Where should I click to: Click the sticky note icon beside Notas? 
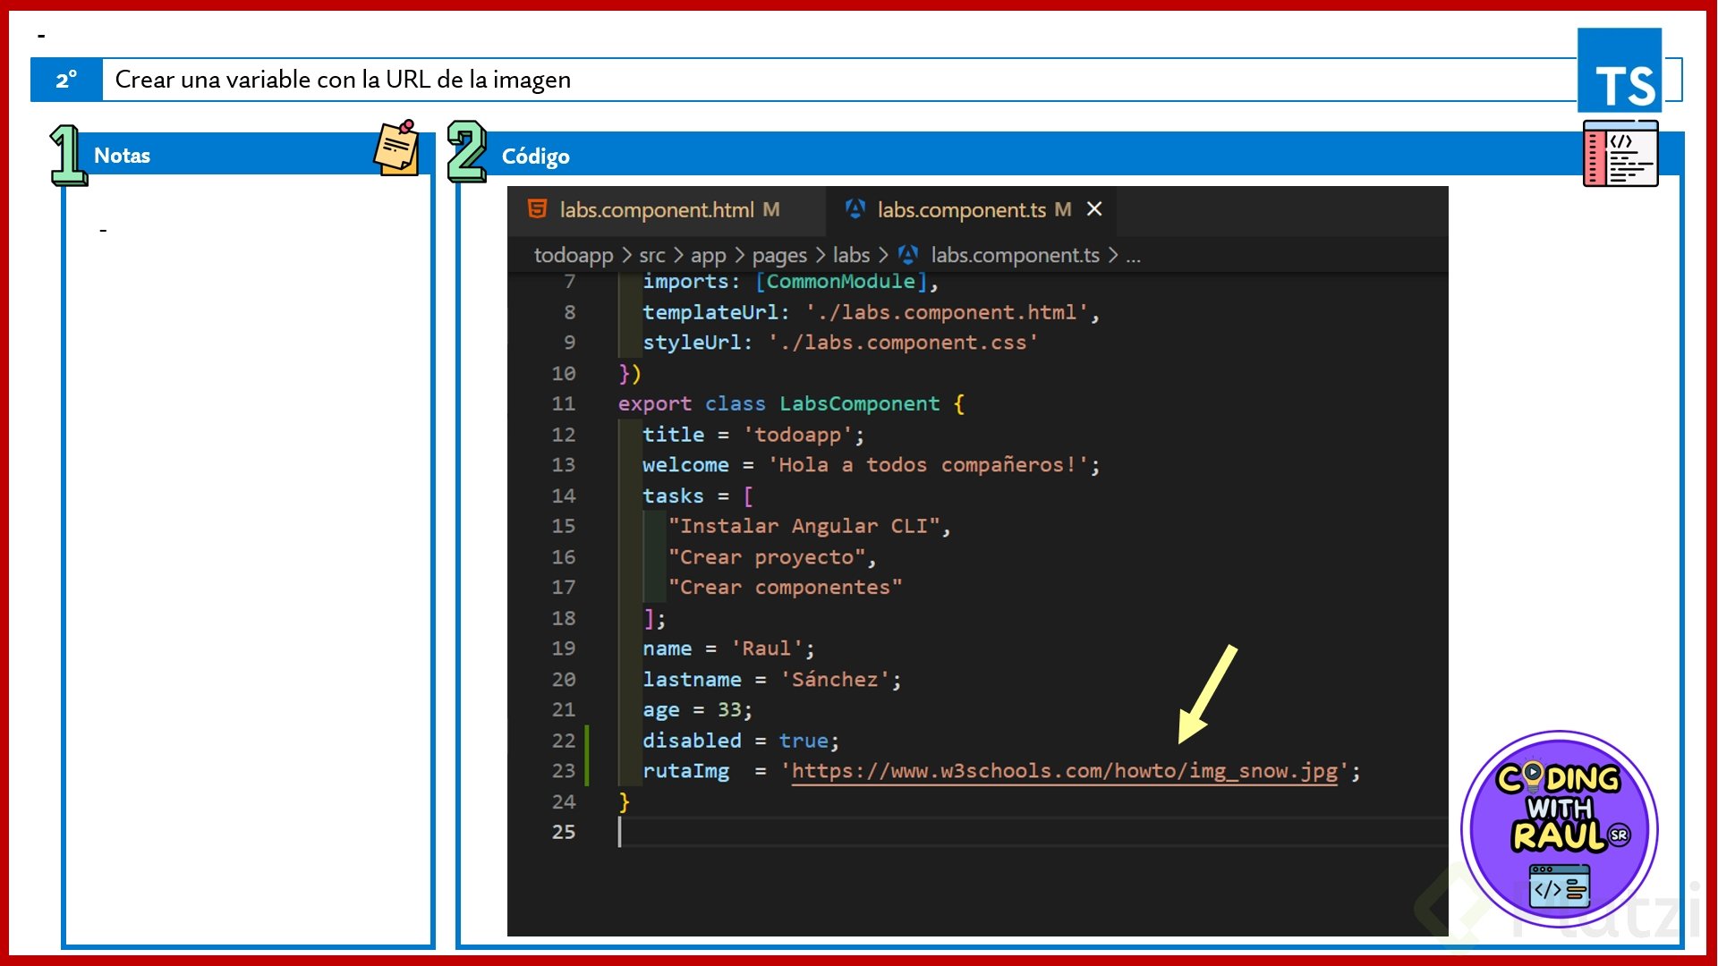pos(396,148)
